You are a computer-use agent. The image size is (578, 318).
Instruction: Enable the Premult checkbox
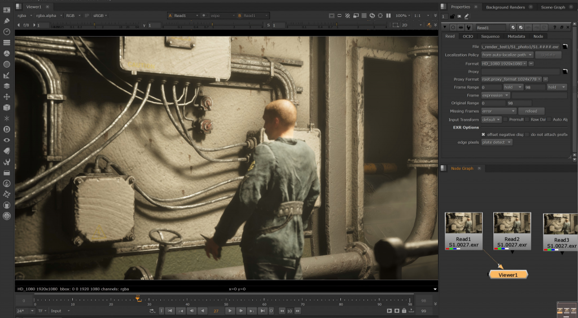(x=506, y=120)
